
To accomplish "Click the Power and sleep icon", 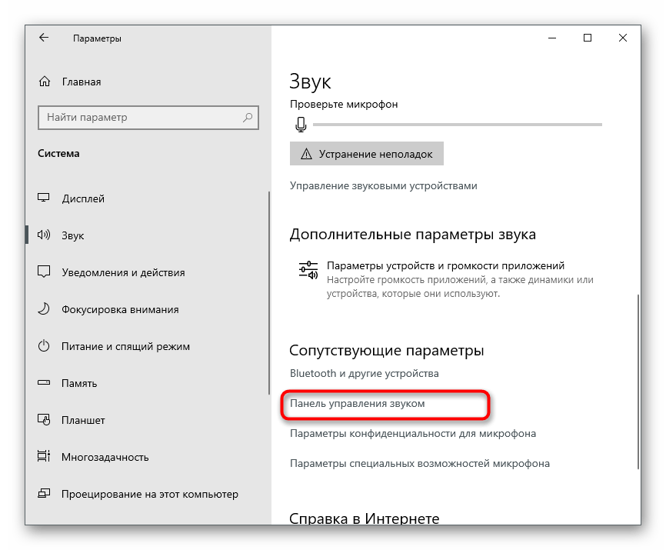I will [44, 345].
